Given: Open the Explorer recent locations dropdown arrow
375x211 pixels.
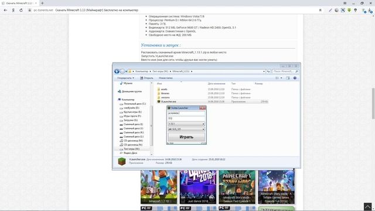Looking at the screenshot, I should pos(126,72).
